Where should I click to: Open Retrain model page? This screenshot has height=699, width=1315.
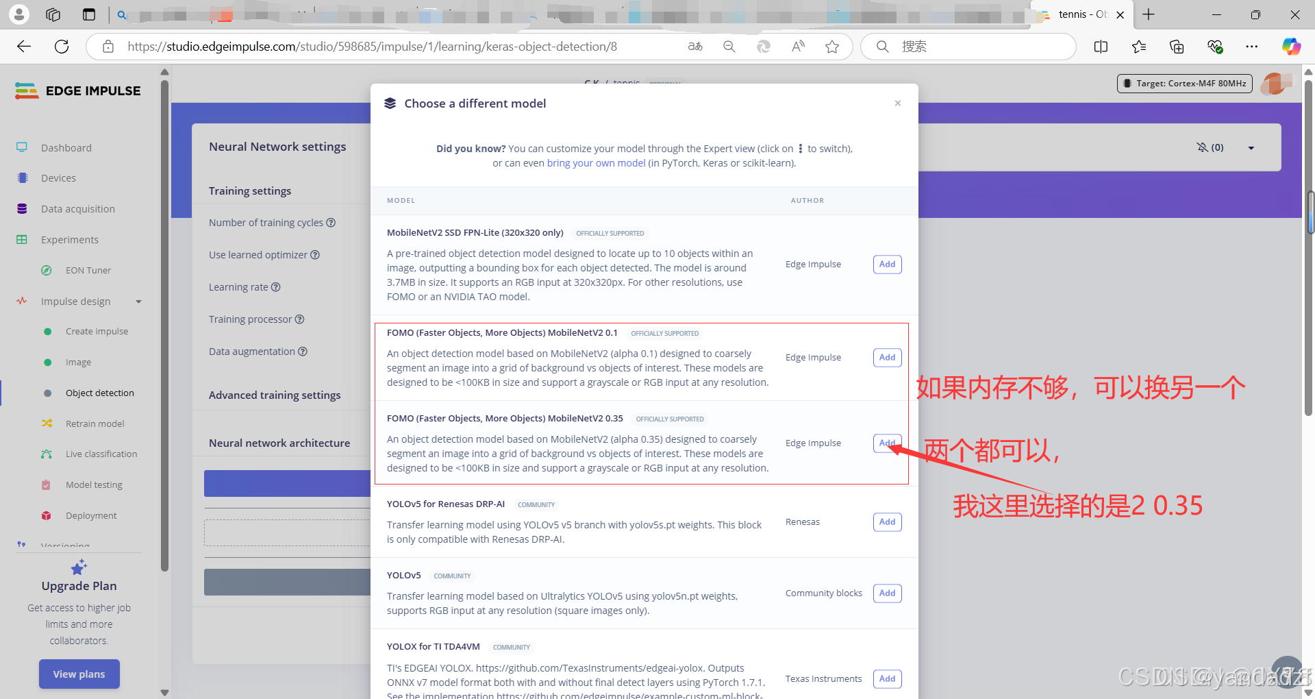tap(95, 424)
